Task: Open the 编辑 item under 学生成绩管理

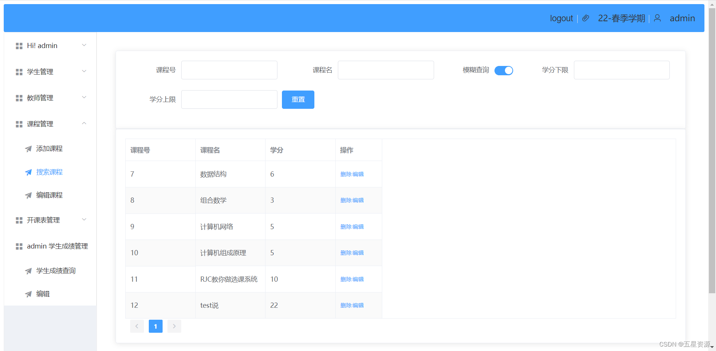Action: 50,294
